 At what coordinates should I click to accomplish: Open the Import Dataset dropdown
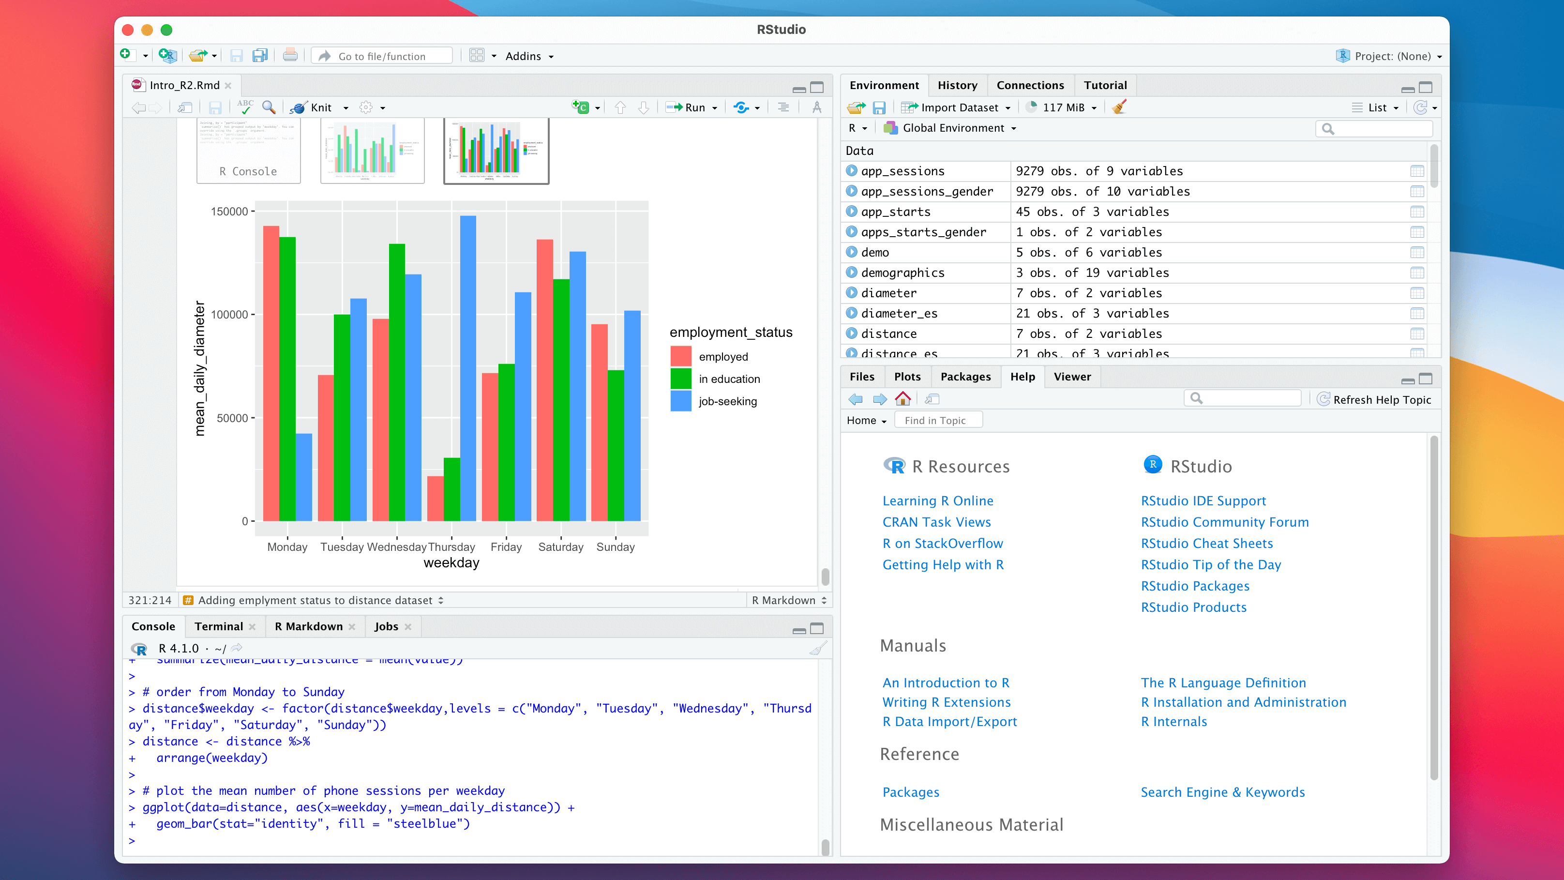(957, 107)
